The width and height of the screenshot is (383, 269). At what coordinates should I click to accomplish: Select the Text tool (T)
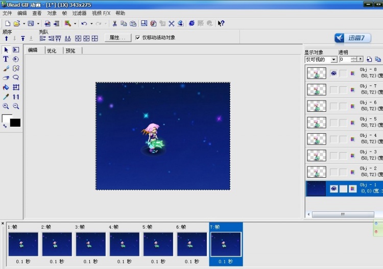6,59
